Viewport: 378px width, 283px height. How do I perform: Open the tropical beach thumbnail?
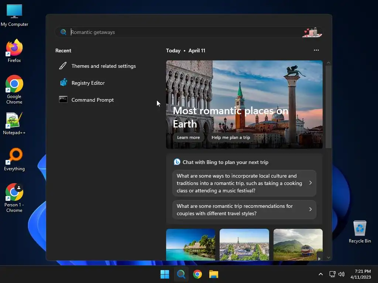[x=191, y=245]
